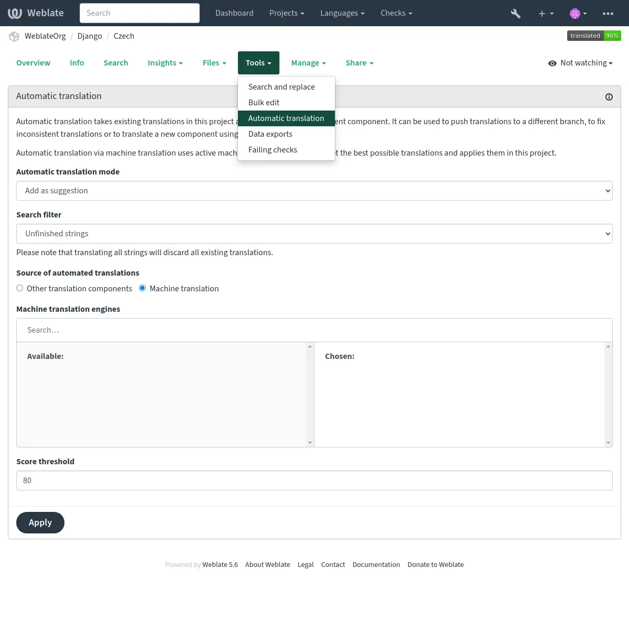The width and height of the screenshot is (629, 623).
Task: Choose Bulk edit menu item
Action: 286,103
